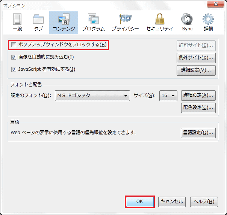Open 言語設定(O)... language settings

[198, 133]
